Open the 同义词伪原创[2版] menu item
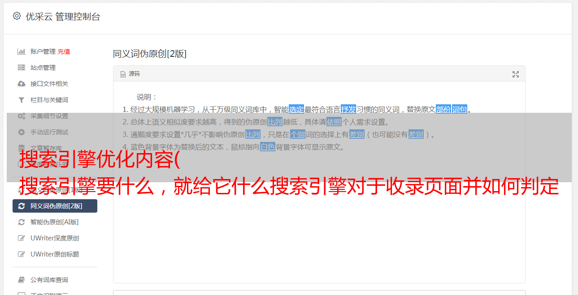Viewport: 578px width, 295px height. point(55,206)
